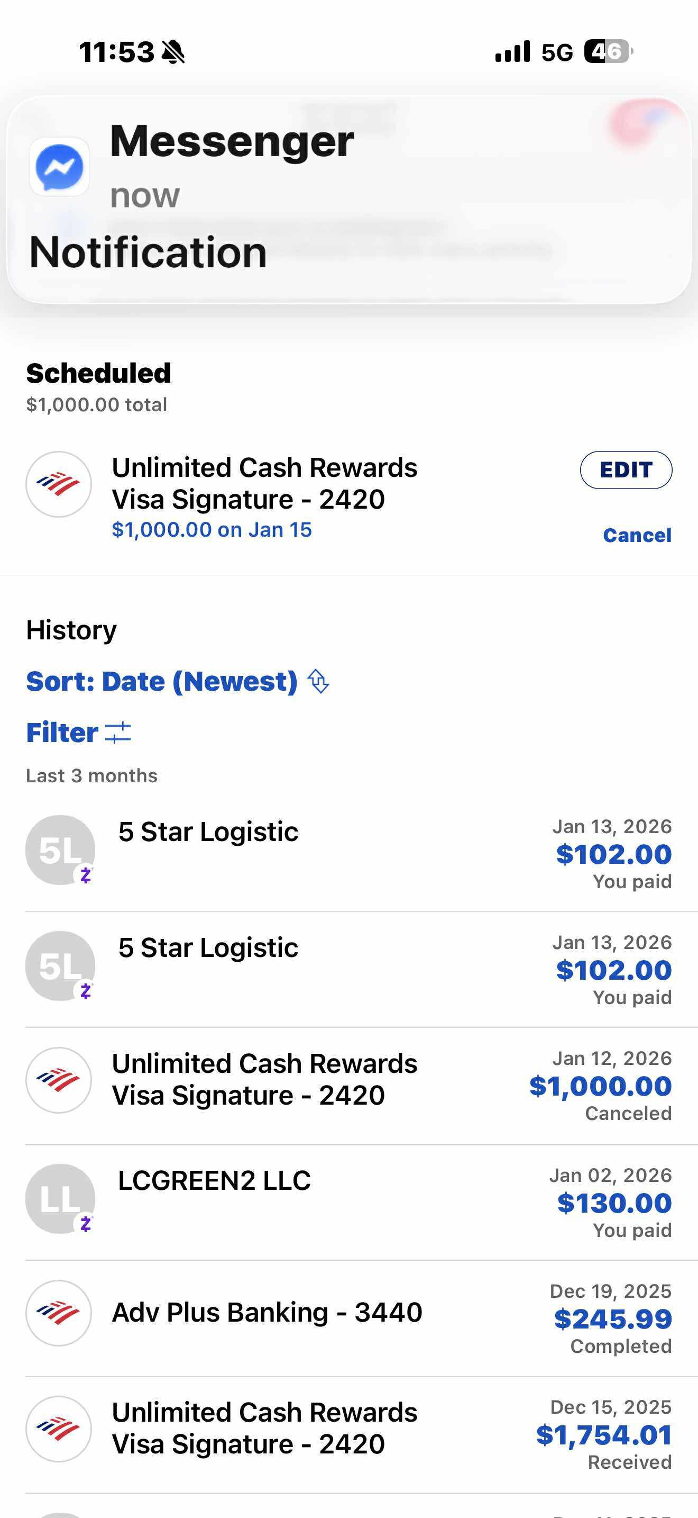Tap the sort arrows icon beside Date (Newest)
The width and height of the screenshot is (698, 1518).
click(x=318, y=681)
